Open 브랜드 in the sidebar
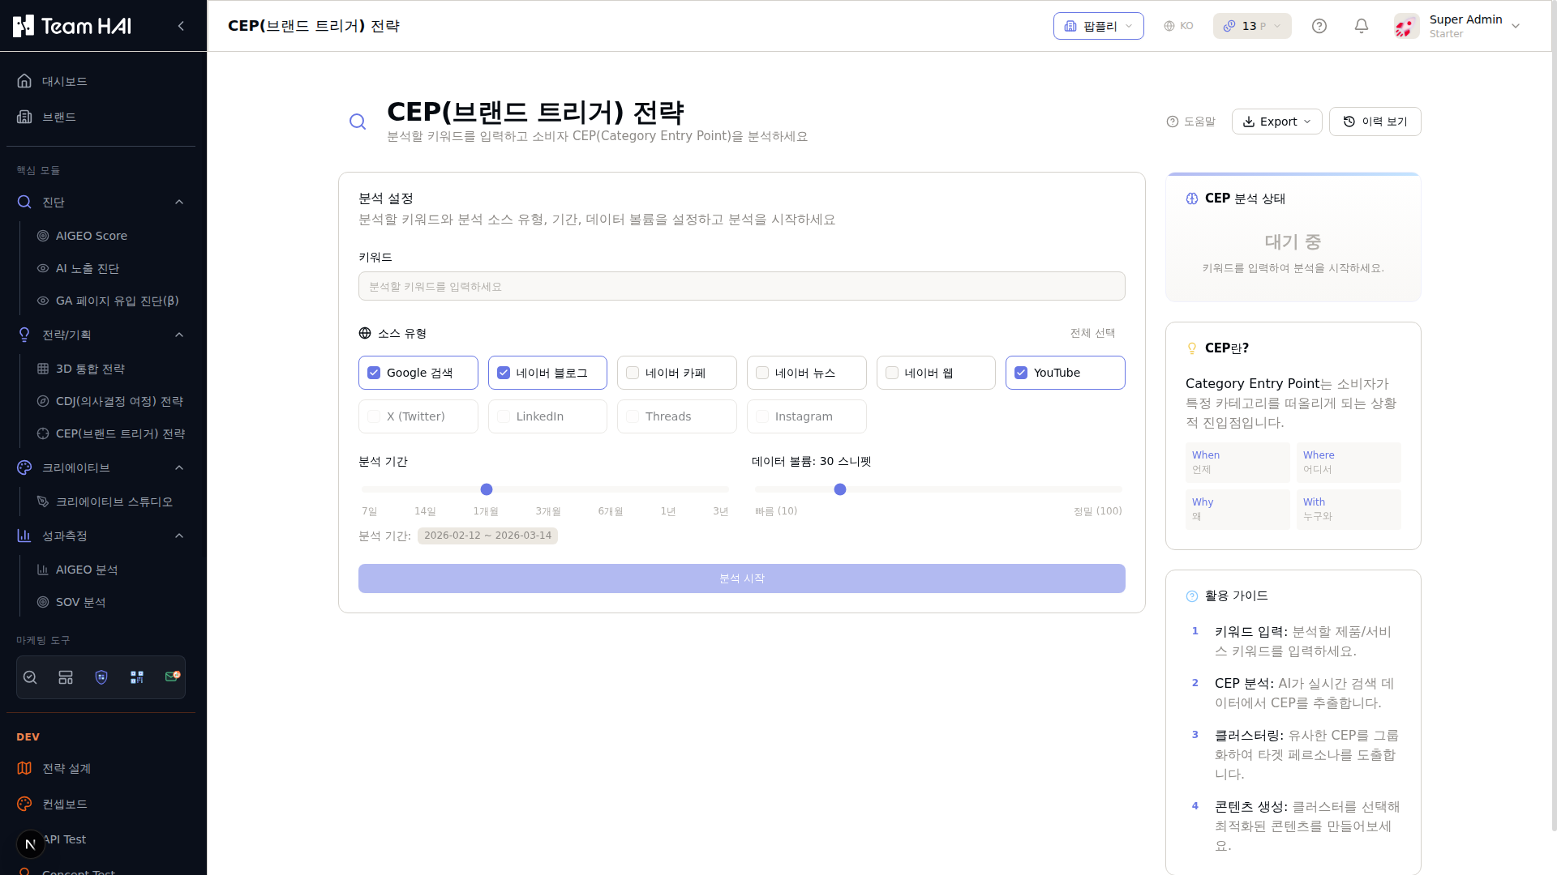Image resolution: width=1557 pixels, height=875 pixels. pyautogui.click(x=101, y=117)
